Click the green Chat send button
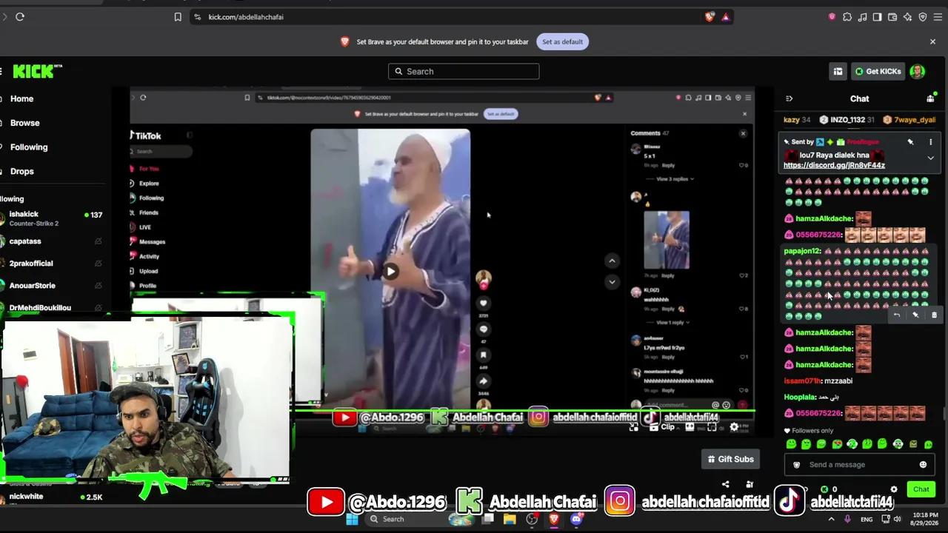Image resolution: width=948 pixels, height=533 pixels. [921, 489]
